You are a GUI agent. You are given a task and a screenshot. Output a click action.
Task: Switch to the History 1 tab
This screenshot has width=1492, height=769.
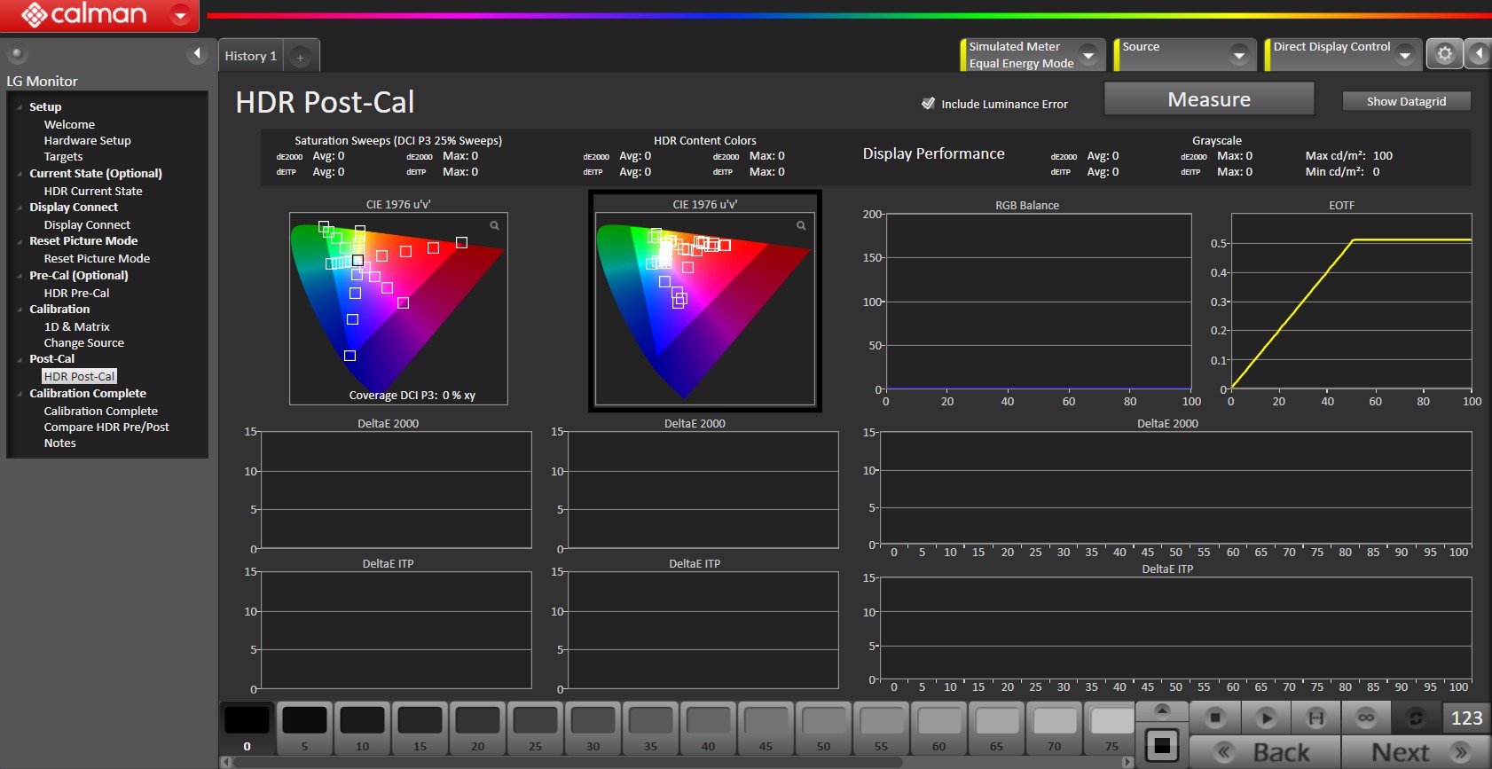(x=251, y=56)
